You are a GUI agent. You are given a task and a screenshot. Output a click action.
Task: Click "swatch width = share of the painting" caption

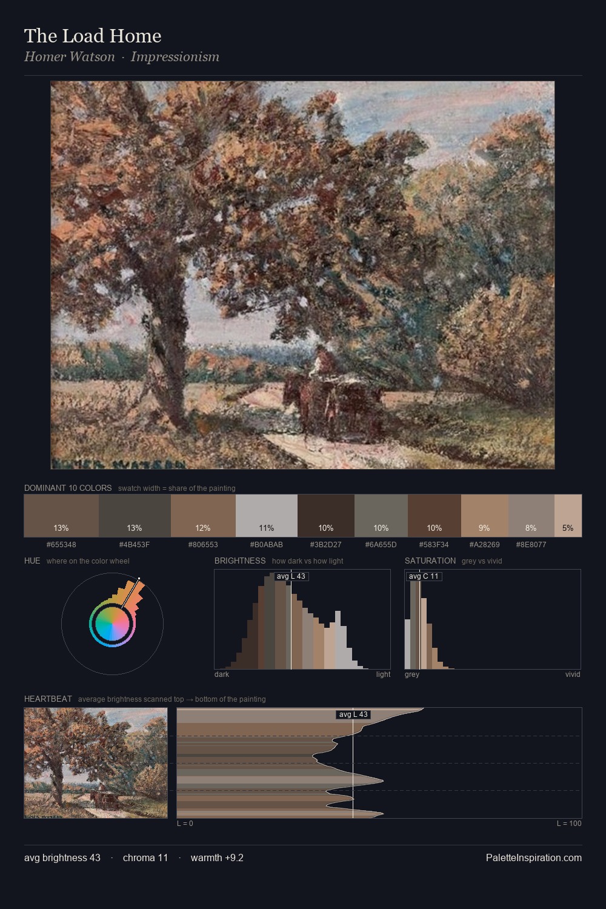click(177, 488)
